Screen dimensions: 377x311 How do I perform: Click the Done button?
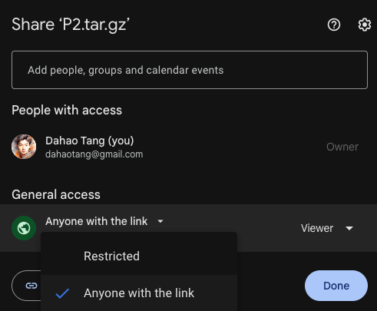point(336,286)
